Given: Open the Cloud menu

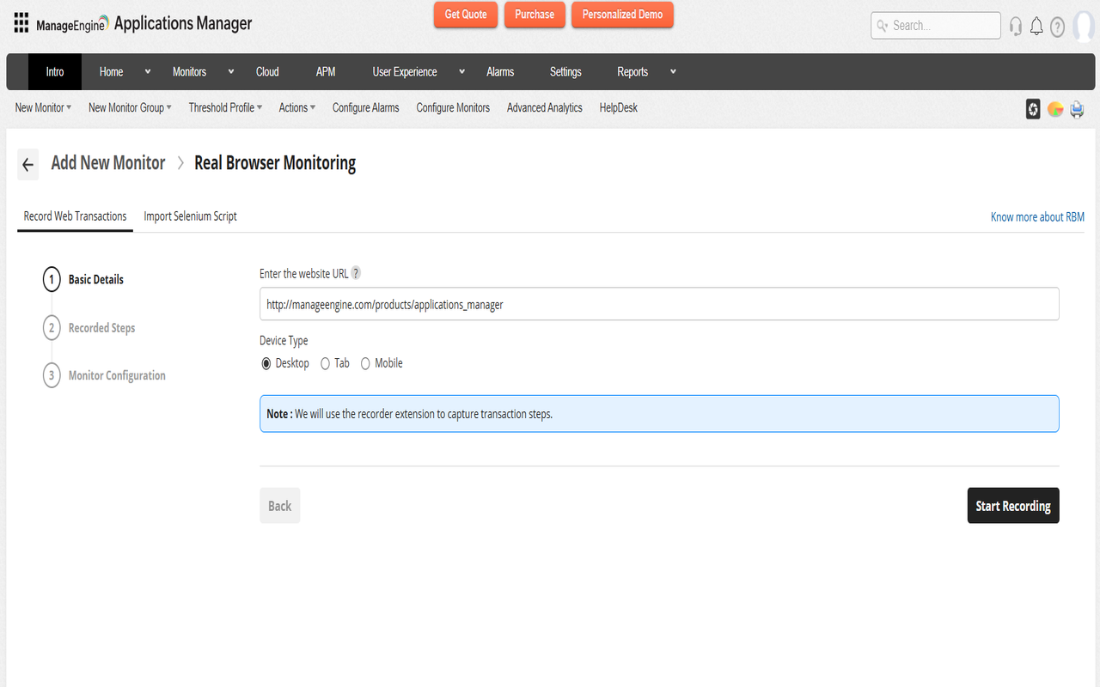Looking at the screenshot, I should pos(267,71).
